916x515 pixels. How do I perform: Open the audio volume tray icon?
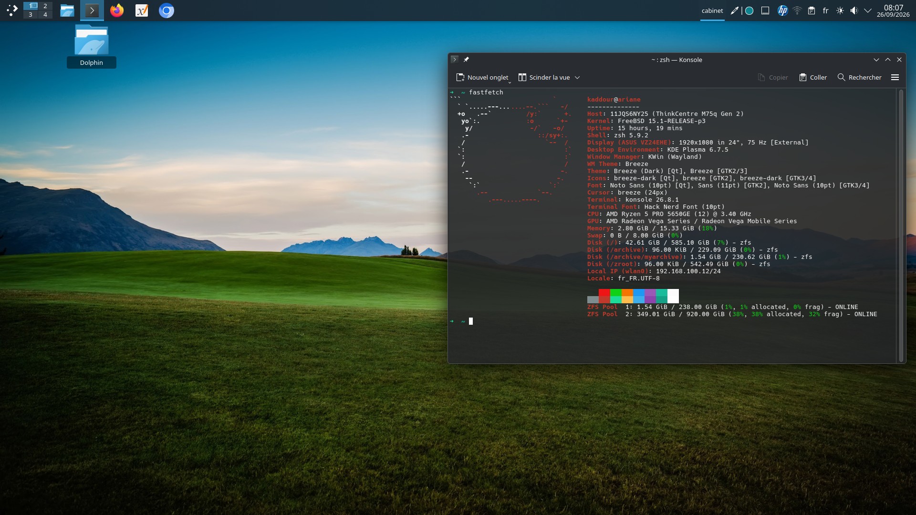(854, 10)
